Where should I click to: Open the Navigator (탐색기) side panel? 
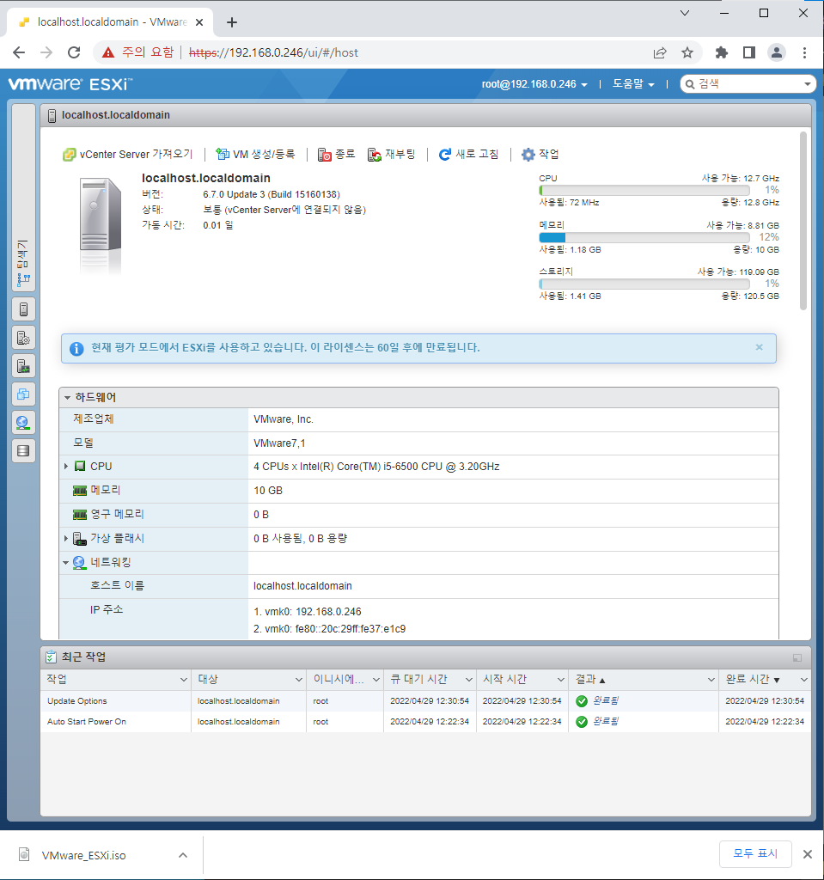point(23,198)
